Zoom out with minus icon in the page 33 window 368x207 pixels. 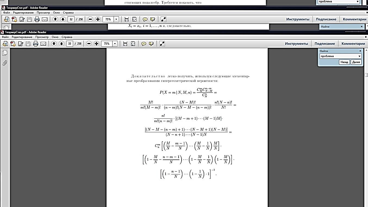pyautogui.click(x=89, y=43)
